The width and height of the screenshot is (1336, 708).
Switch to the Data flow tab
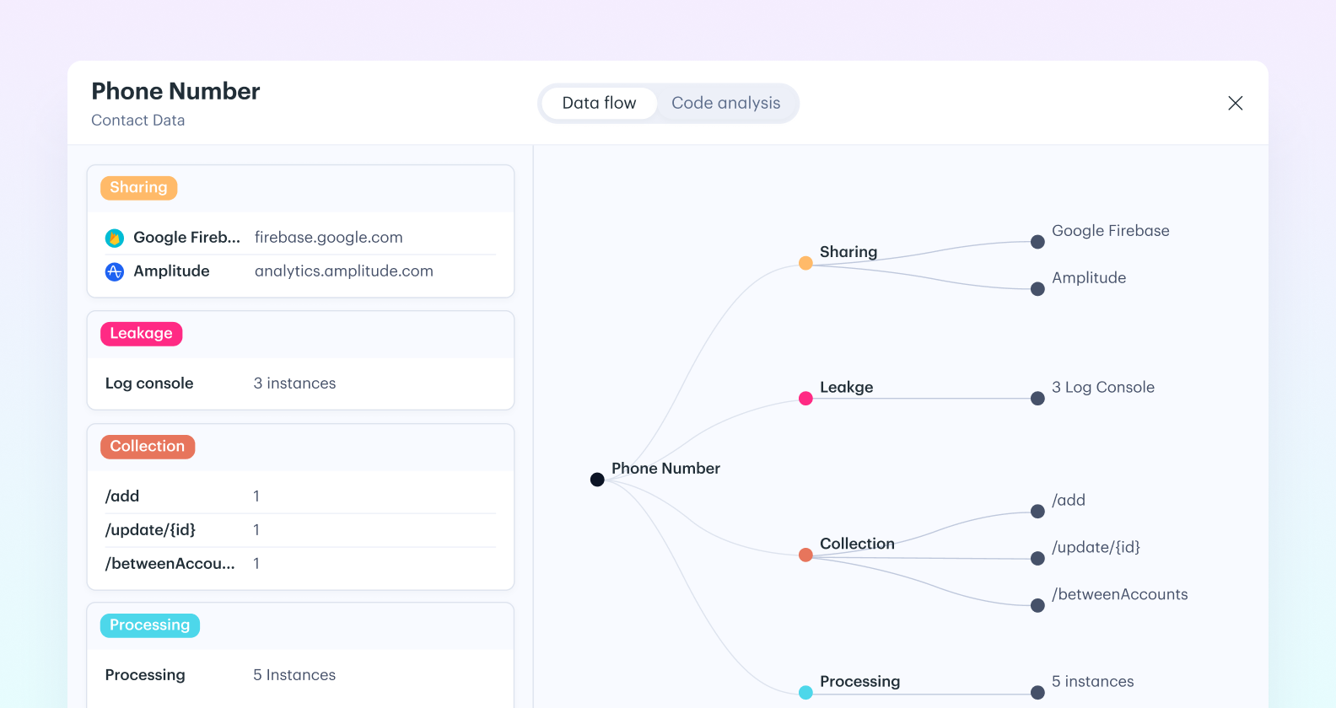[599, 103]
